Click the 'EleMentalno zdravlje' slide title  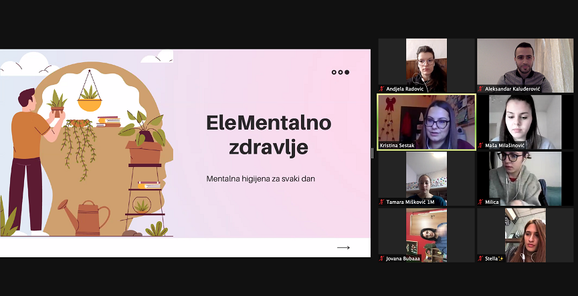click(x=268, y=135)
